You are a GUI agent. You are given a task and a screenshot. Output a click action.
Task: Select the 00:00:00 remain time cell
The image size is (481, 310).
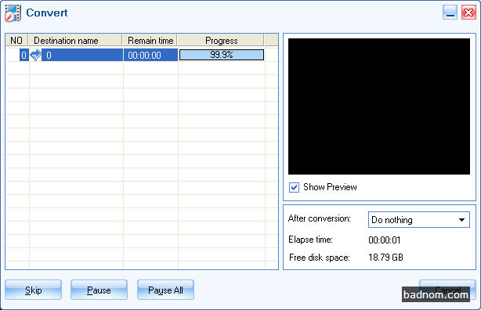pos(150,56)
